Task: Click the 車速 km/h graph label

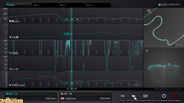Action: click(x=14, y=21)
